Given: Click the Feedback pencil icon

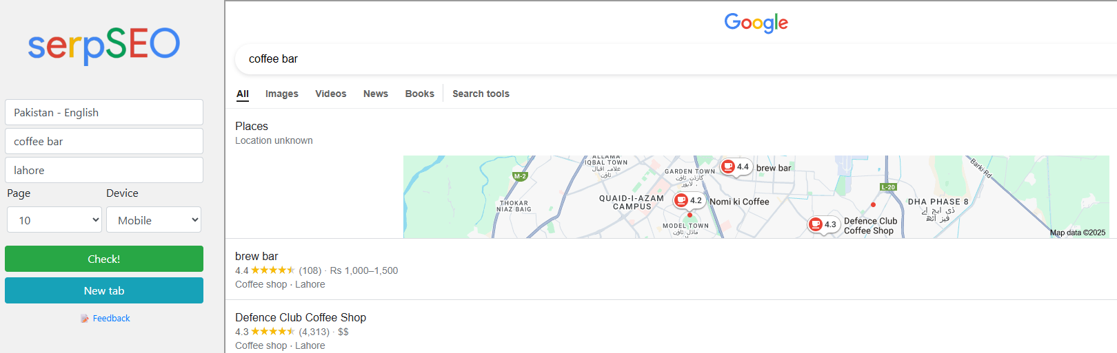Looking at the screenshot, I should pyautogui.click(x=84, y=319).
